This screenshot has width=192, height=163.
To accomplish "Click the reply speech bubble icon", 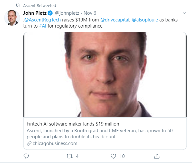I will coord(26,156).
